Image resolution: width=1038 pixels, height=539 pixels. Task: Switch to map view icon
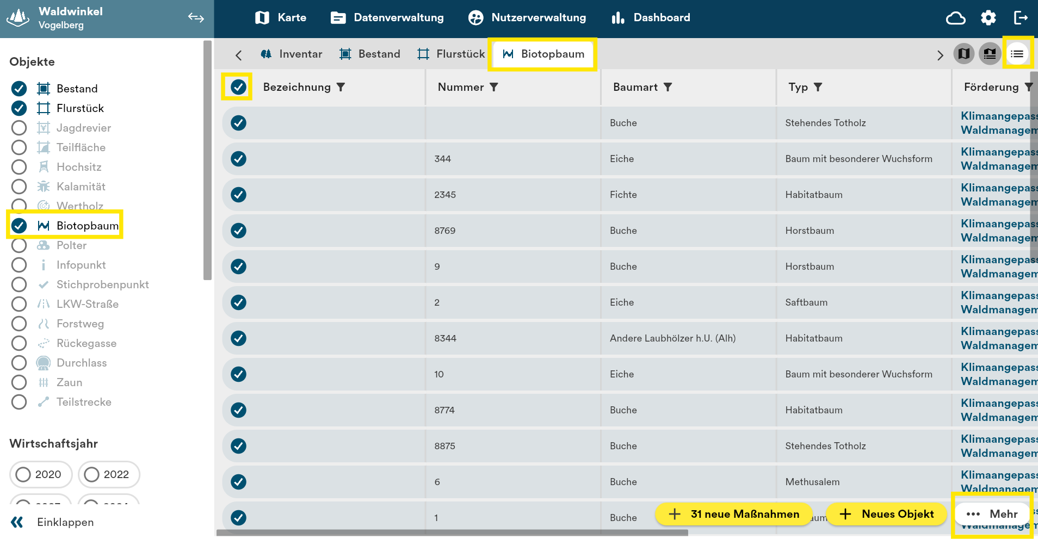coord(963,54)
